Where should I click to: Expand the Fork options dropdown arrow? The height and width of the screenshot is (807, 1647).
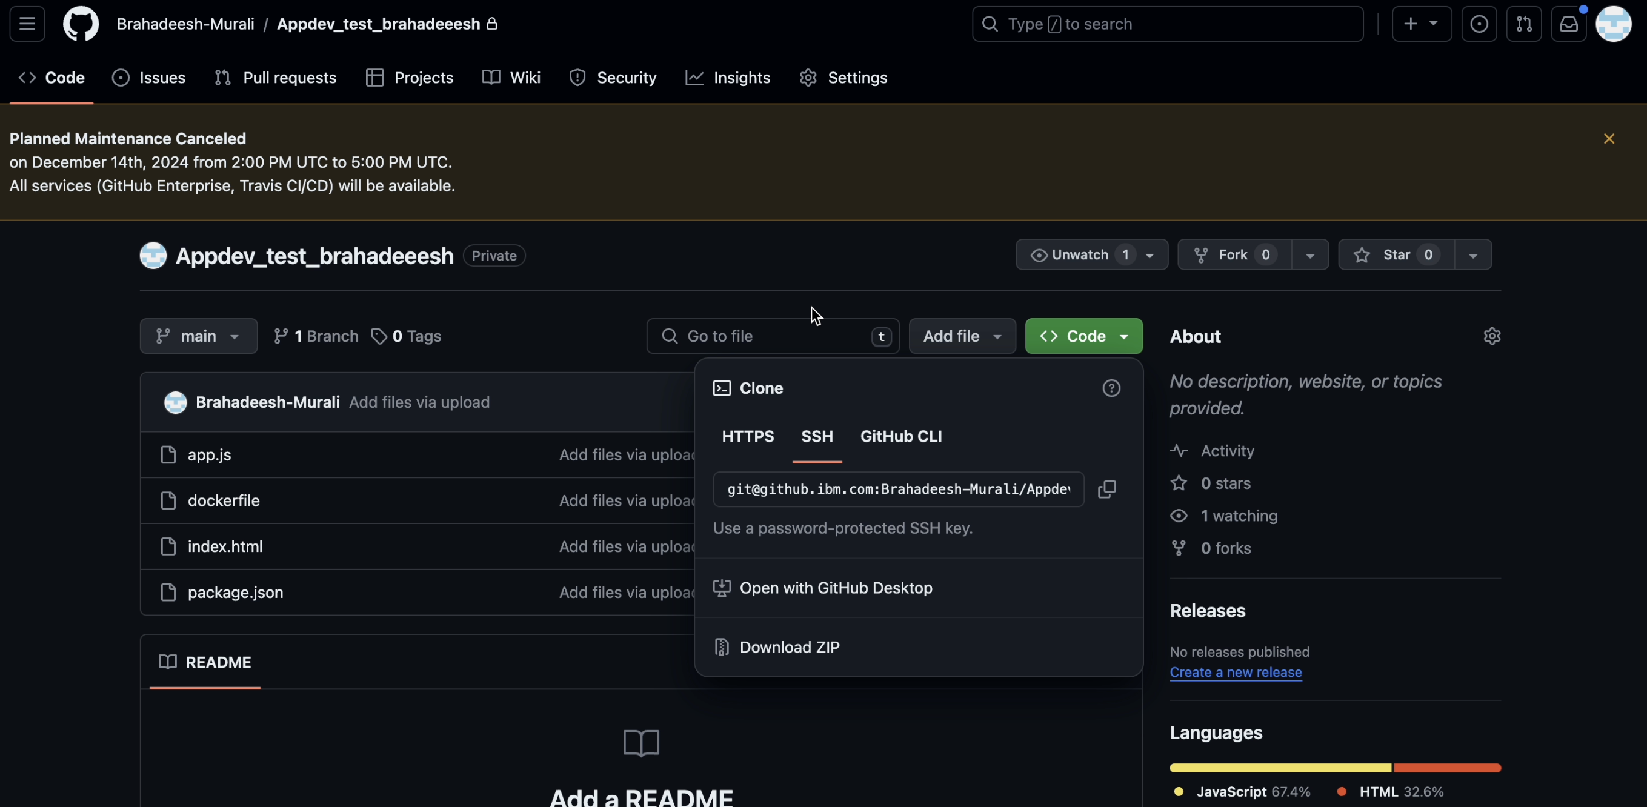1310,255
